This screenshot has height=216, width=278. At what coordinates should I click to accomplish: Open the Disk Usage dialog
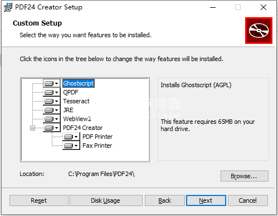pyautogui.click(x=106, y=200)
